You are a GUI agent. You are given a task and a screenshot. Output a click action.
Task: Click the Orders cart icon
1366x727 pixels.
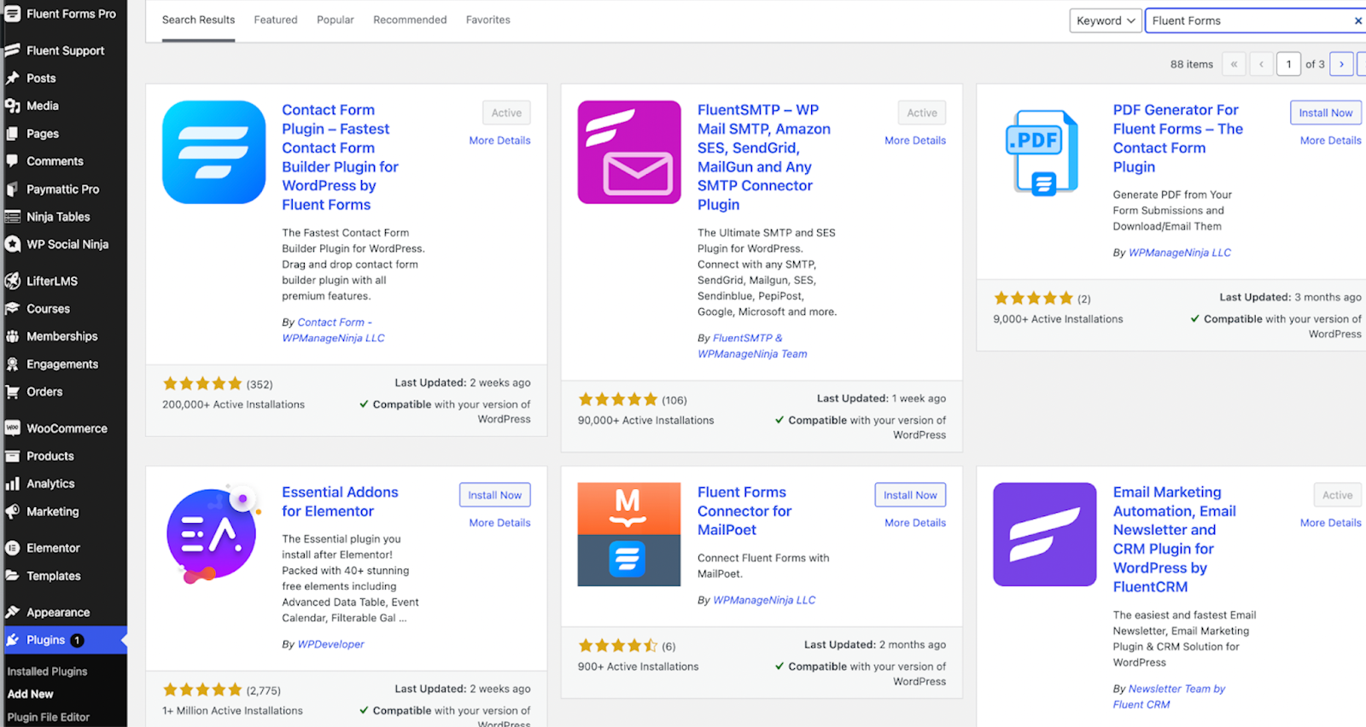[x=12, y=392]
